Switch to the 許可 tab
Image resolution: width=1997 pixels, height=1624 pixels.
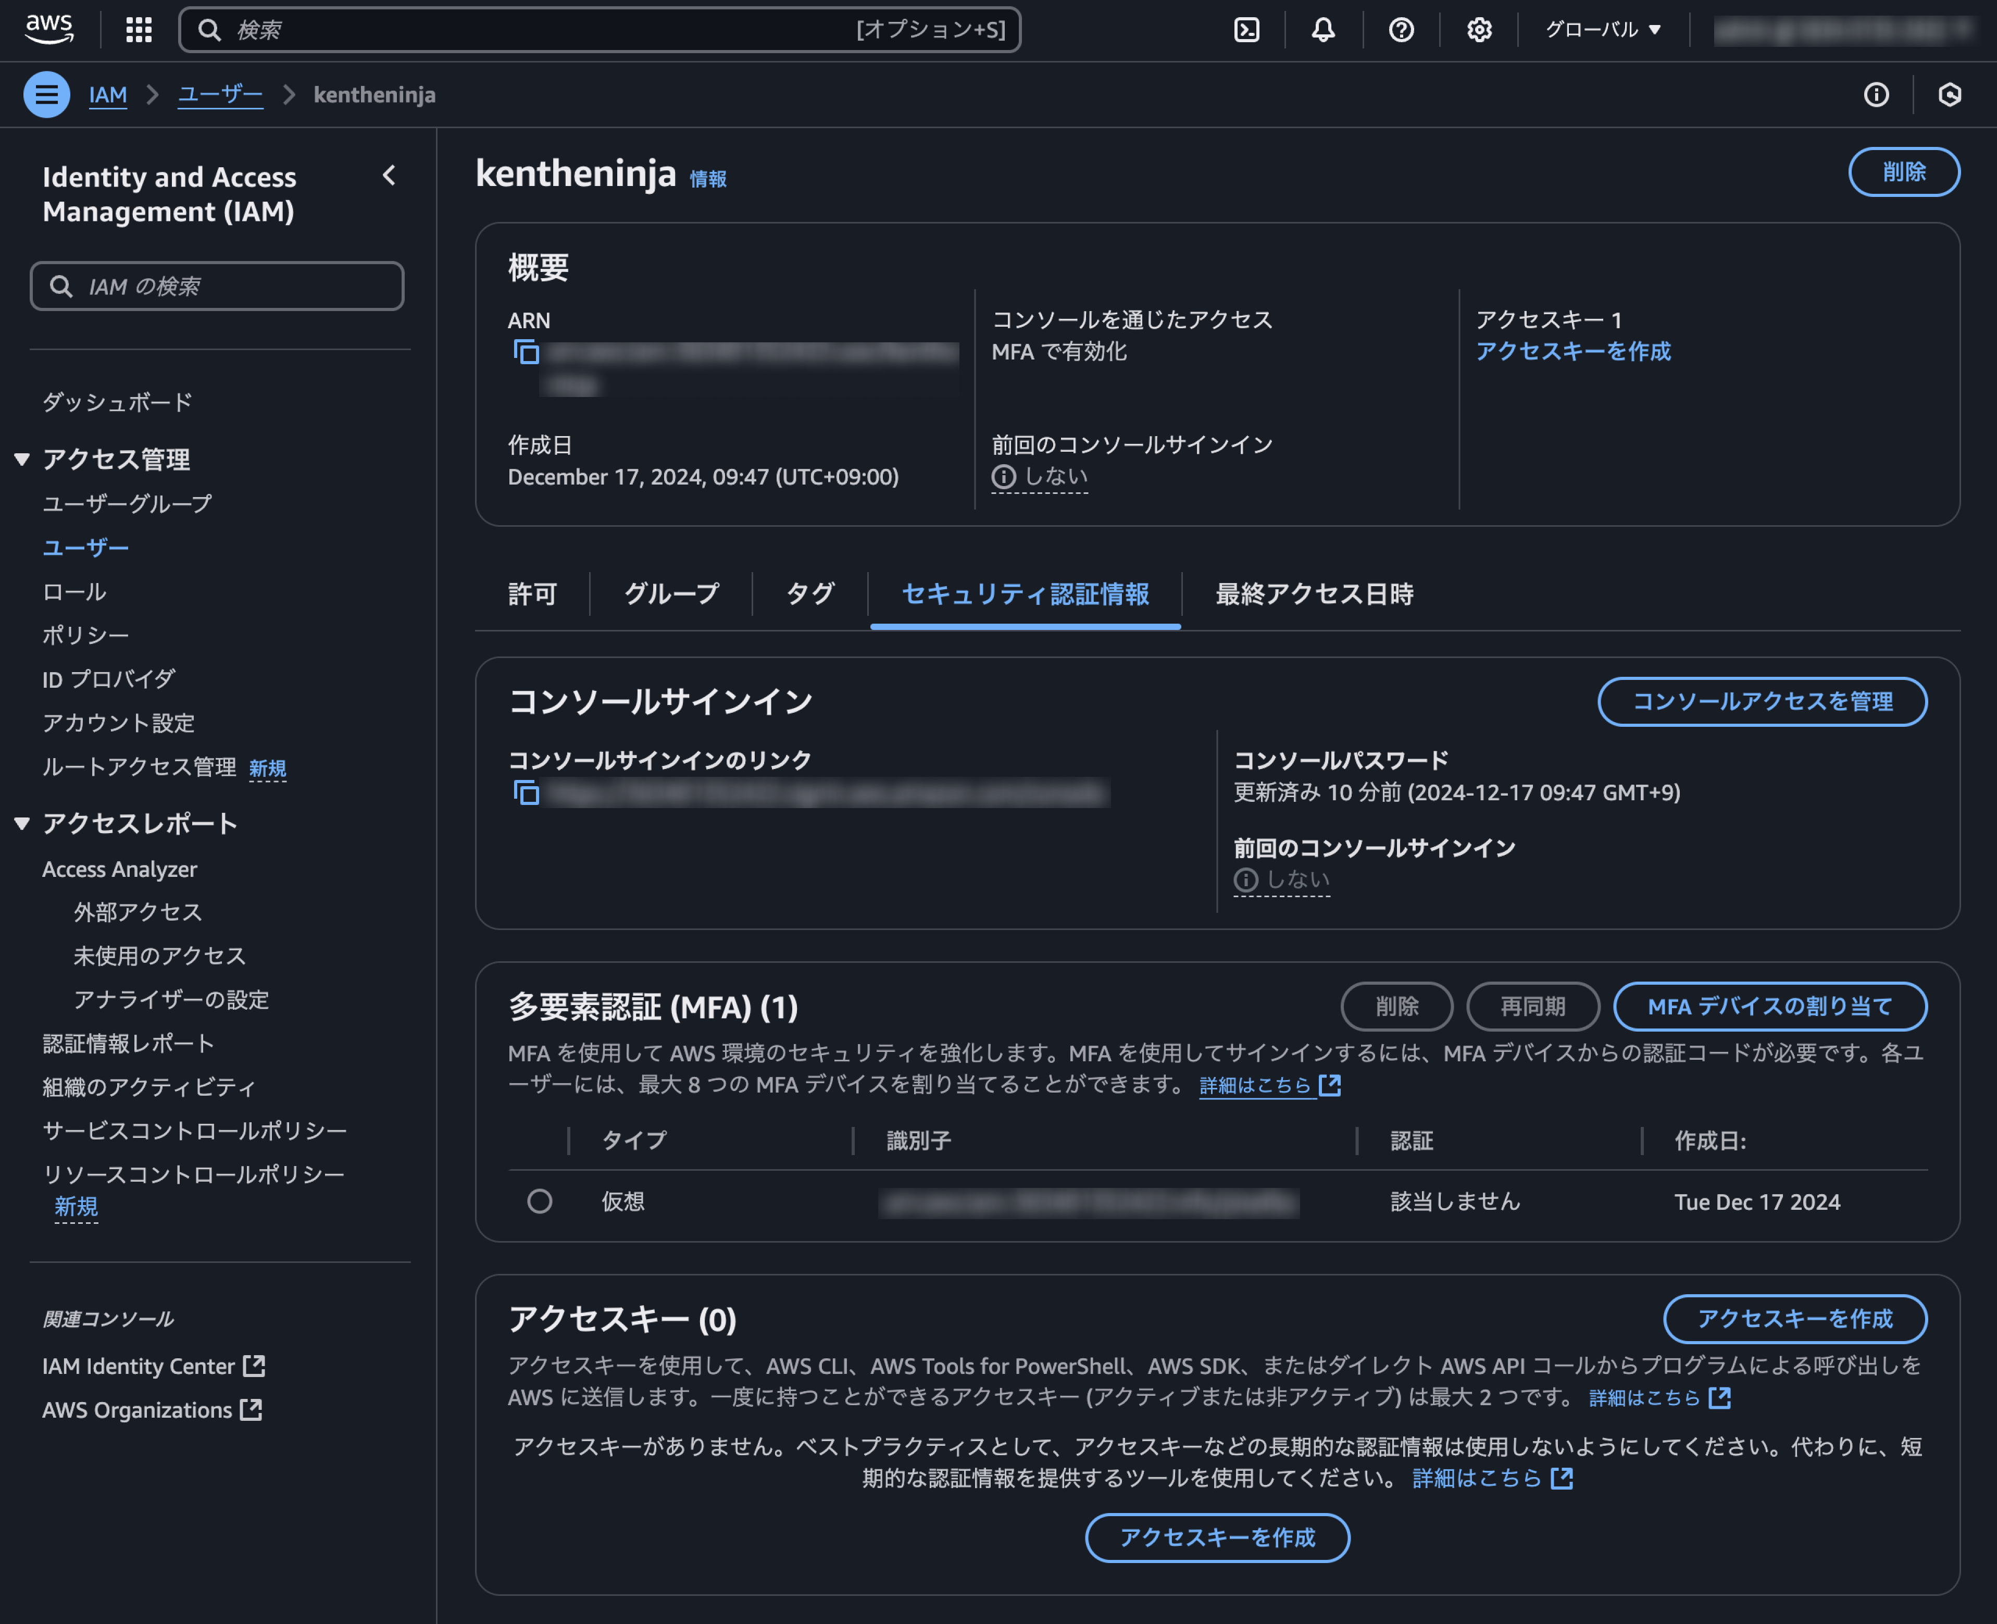click(x=532, y=594)
